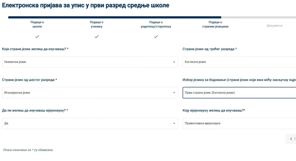Open the Енглески језик third-grade language dropdown
This screenshot has width=296, height=161.
pyautogui.click(x=239, y=62)
